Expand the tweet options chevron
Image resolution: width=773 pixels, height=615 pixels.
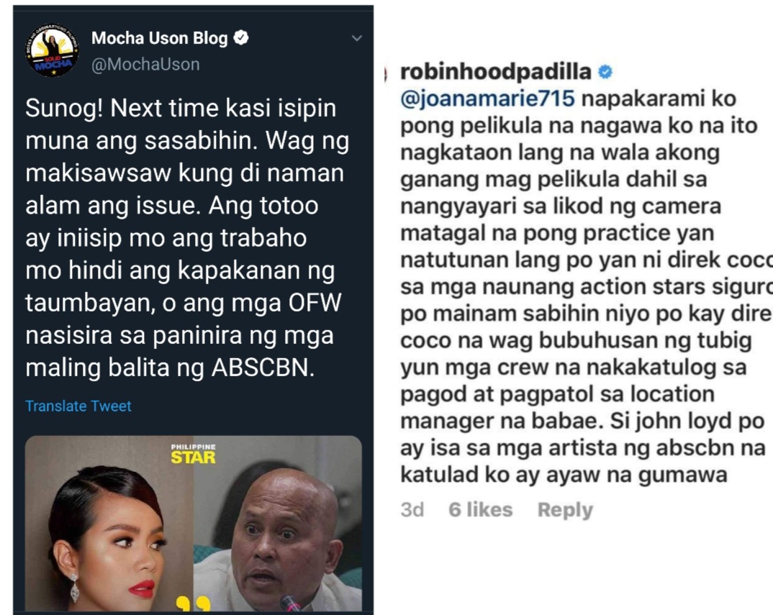coord(357,38)
